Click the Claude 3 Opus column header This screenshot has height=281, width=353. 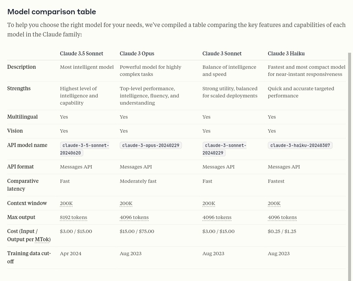coord(137,53)
